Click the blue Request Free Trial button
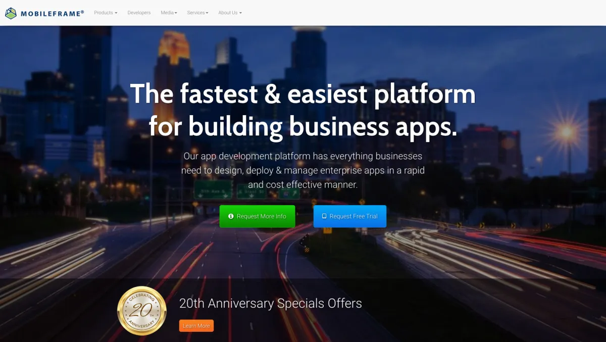Screen dimensions: 606x342 pos(349,216)
